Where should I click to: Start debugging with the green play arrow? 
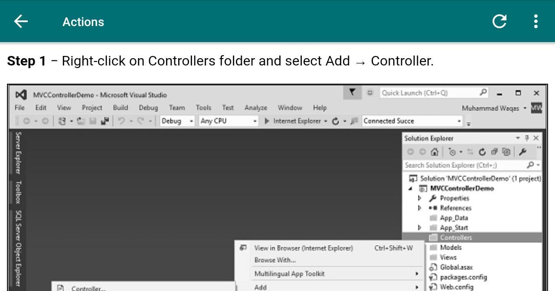pyautogui.click(x=267, y=121)
